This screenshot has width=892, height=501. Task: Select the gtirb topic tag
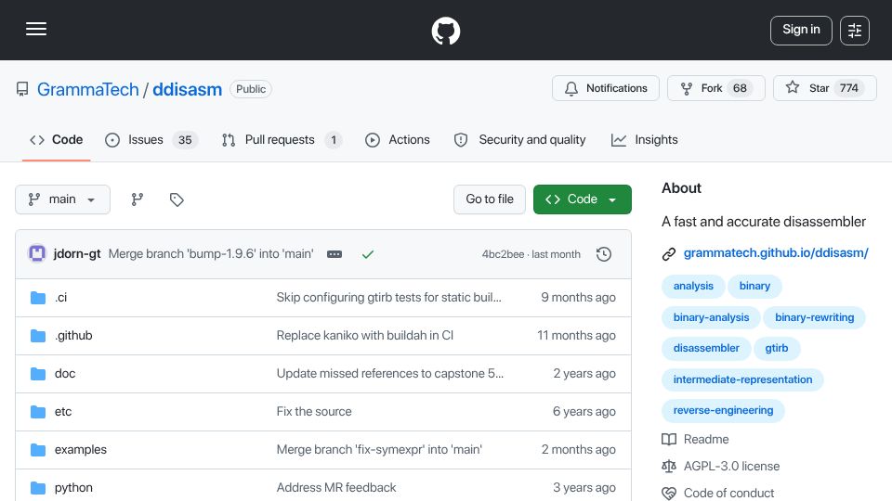(x=777, y=348)
